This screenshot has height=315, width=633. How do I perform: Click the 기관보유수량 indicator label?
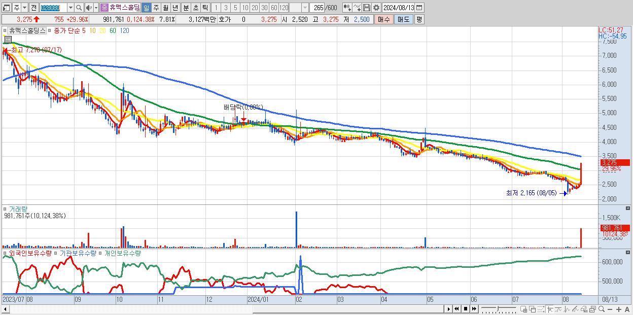tap(78, 253)
